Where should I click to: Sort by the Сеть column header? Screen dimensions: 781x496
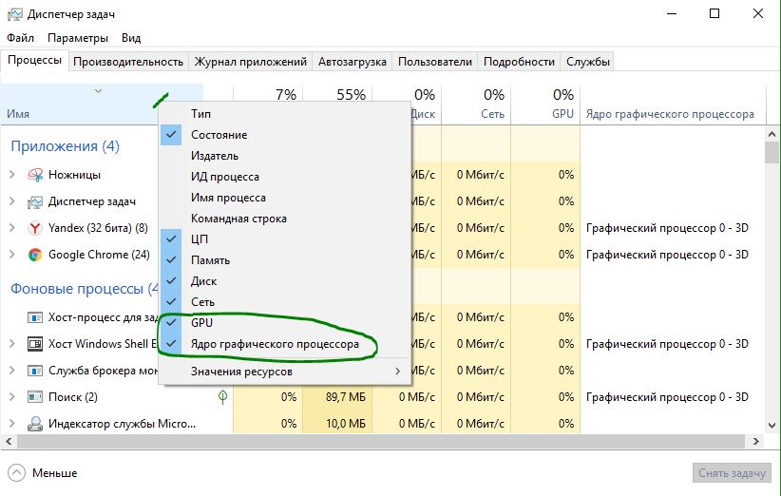(476, 105)
